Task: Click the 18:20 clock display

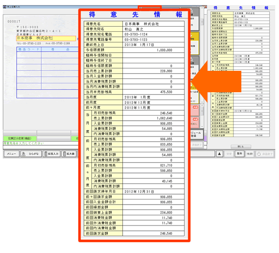Action: [x=249, y=153]
